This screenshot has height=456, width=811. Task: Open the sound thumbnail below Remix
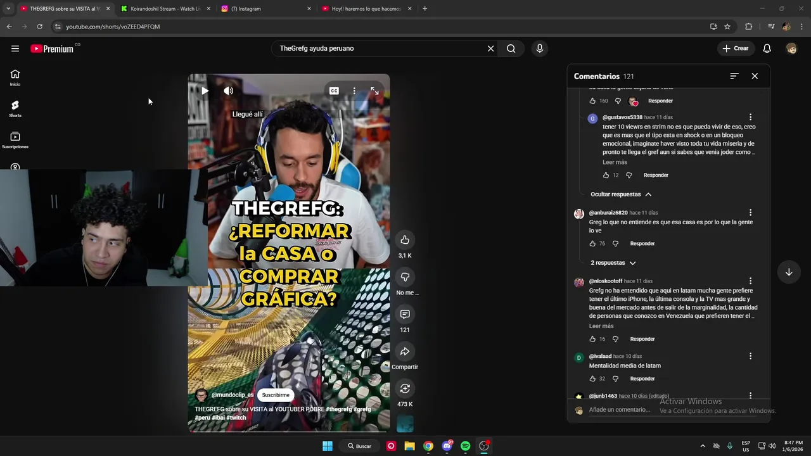point(405,424)
